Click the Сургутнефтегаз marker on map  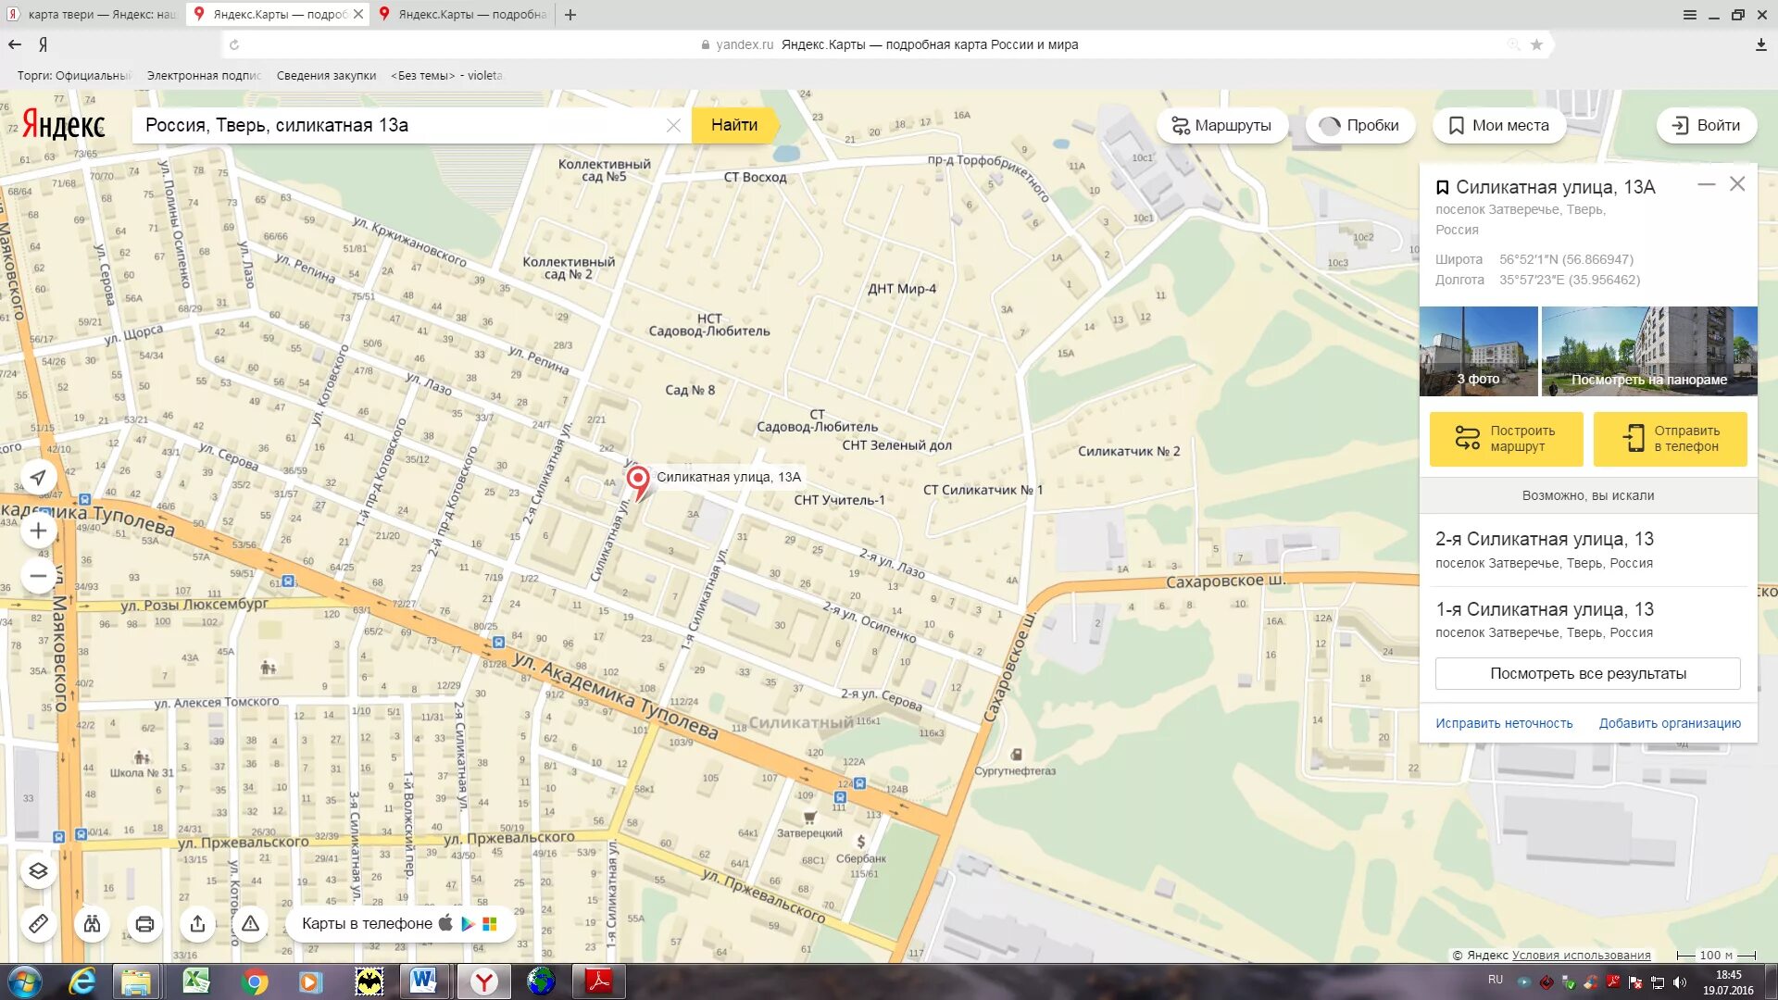coord(1016,755)
